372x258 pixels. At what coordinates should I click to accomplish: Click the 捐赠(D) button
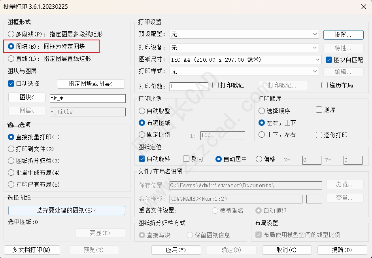[x=342, y=250]
